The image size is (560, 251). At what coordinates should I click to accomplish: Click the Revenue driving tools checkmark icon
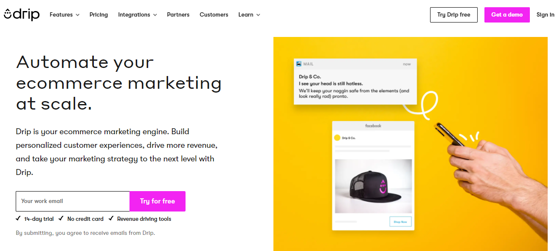tap(111, 219)
